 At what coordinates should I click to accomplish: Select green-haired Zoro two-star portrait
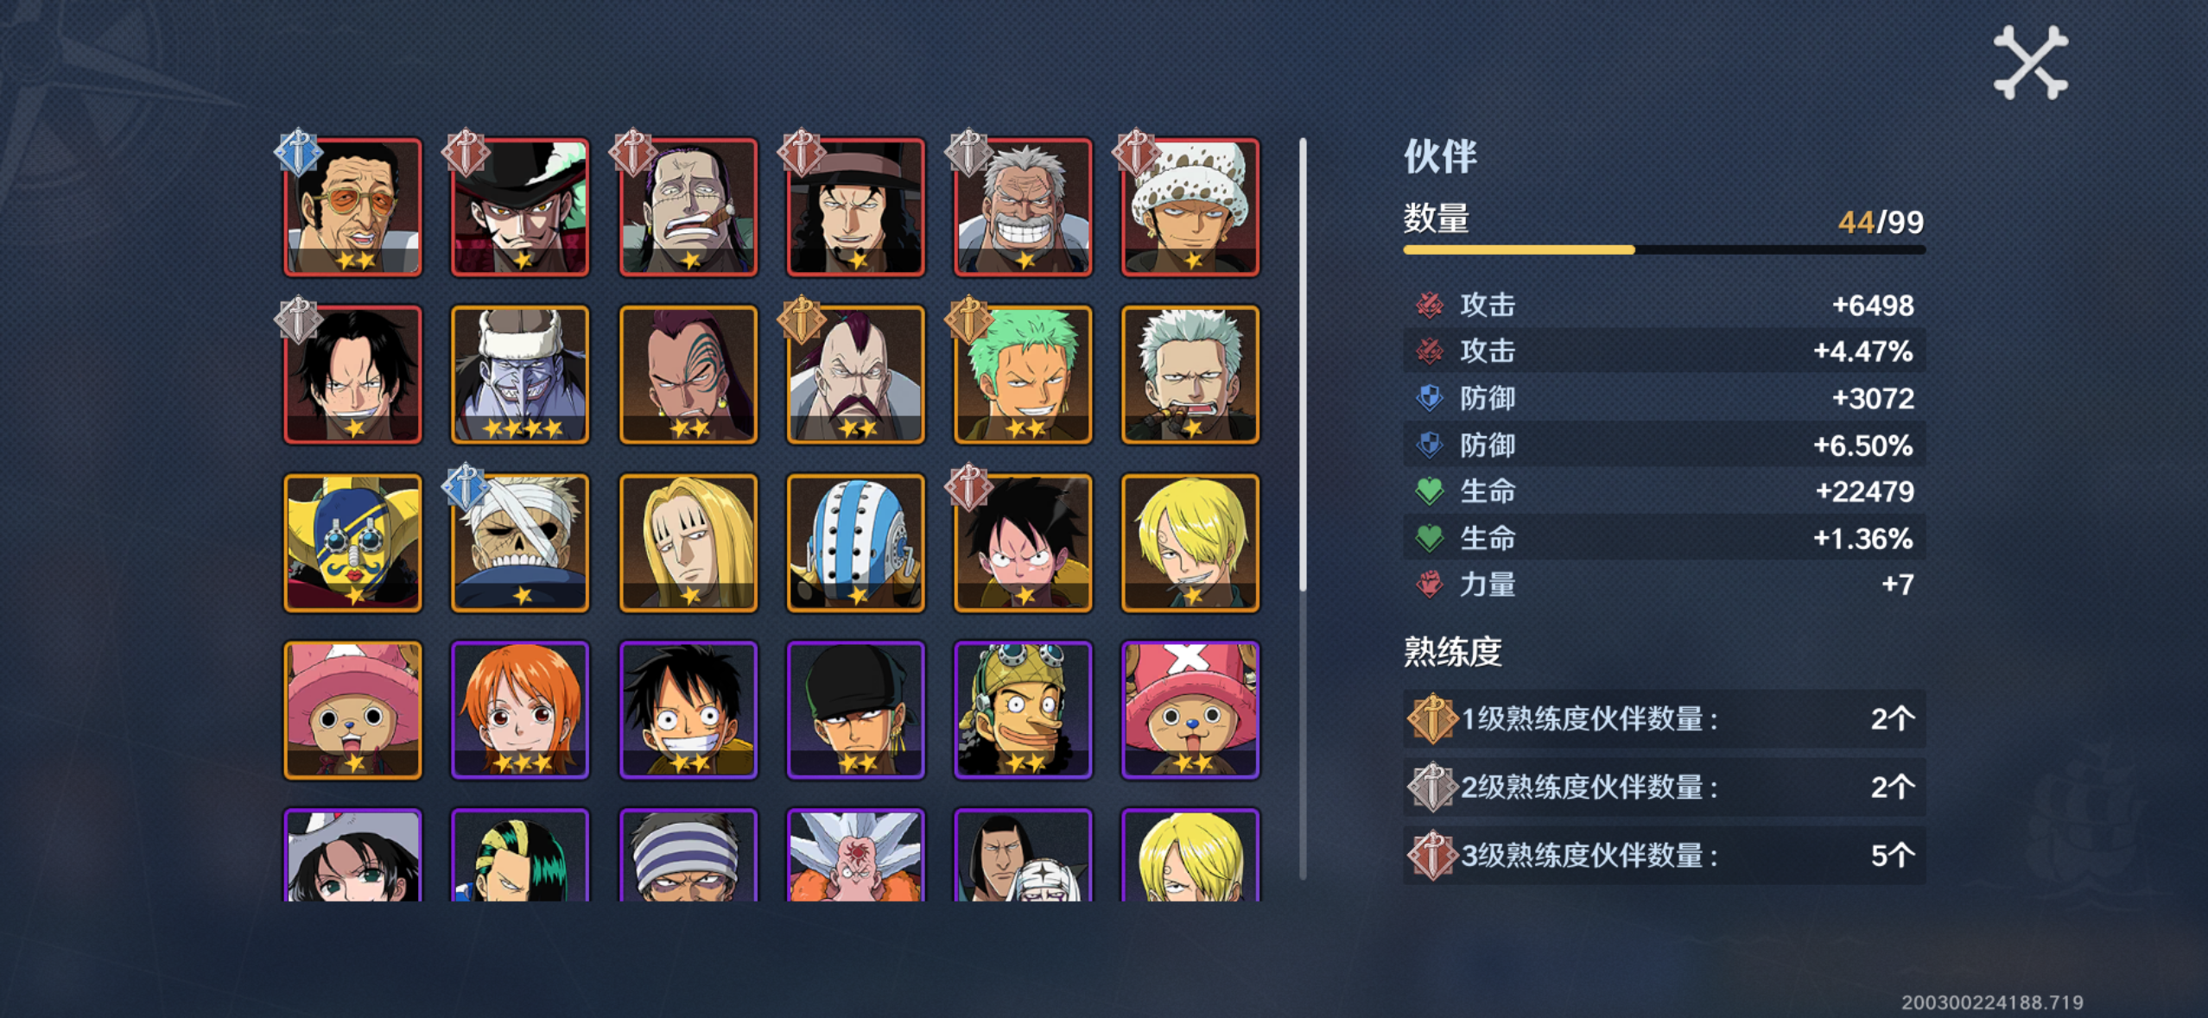(x=1023, y=375)
